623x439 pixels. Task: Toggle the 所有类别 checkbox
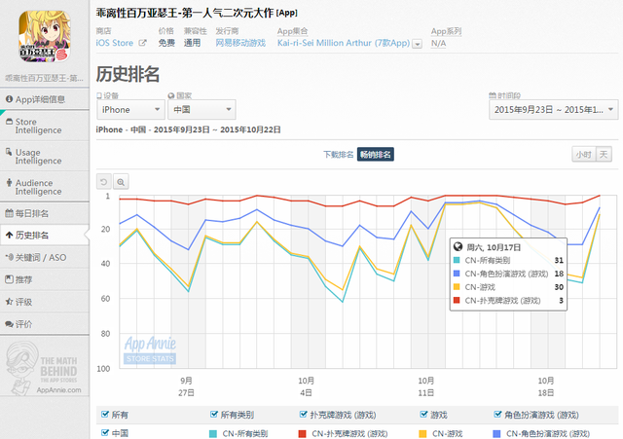tap(214, 415)
